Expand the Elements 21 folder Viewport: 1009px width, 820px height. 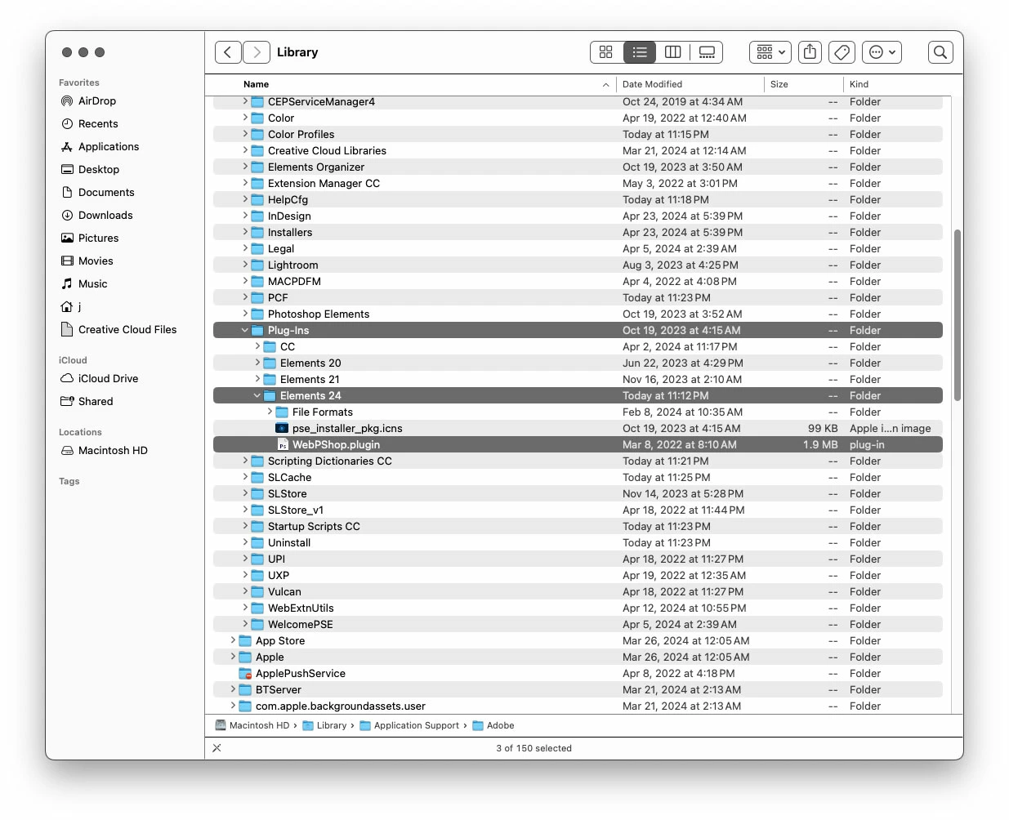(x=257, y=379)
